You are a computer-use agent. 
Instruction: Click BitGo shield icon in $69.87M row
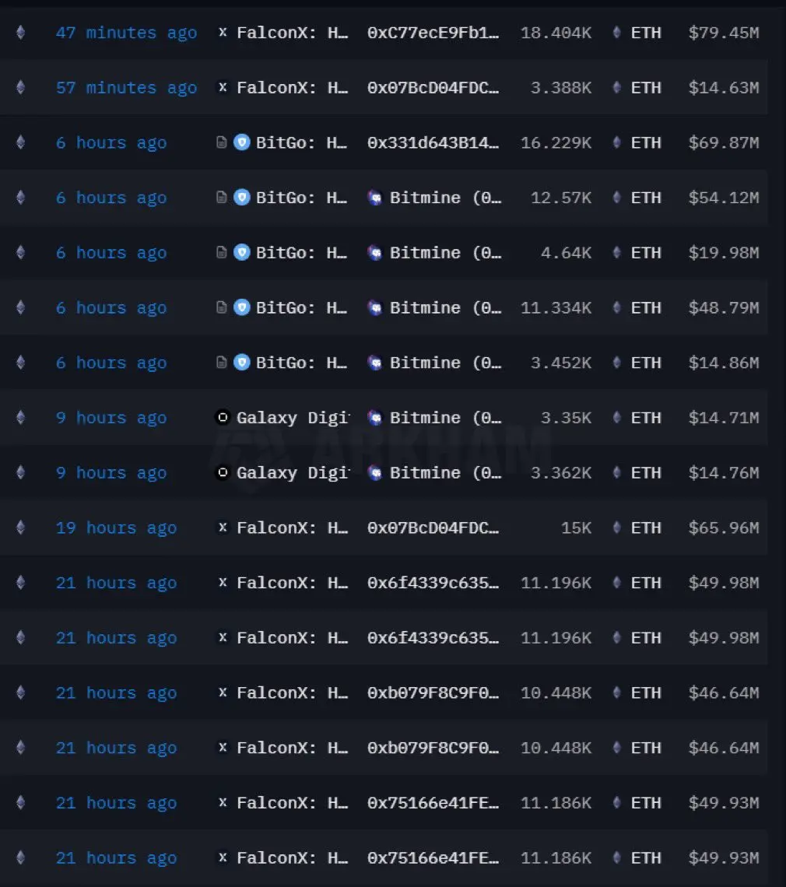241,142
